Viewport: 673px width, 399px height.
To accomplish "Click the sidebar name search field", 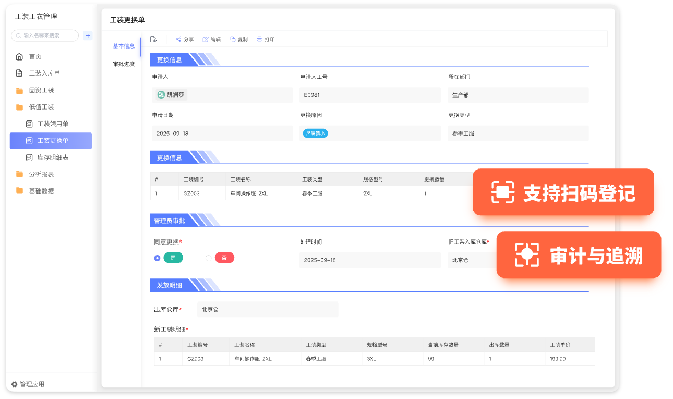I will pos(48,35).
